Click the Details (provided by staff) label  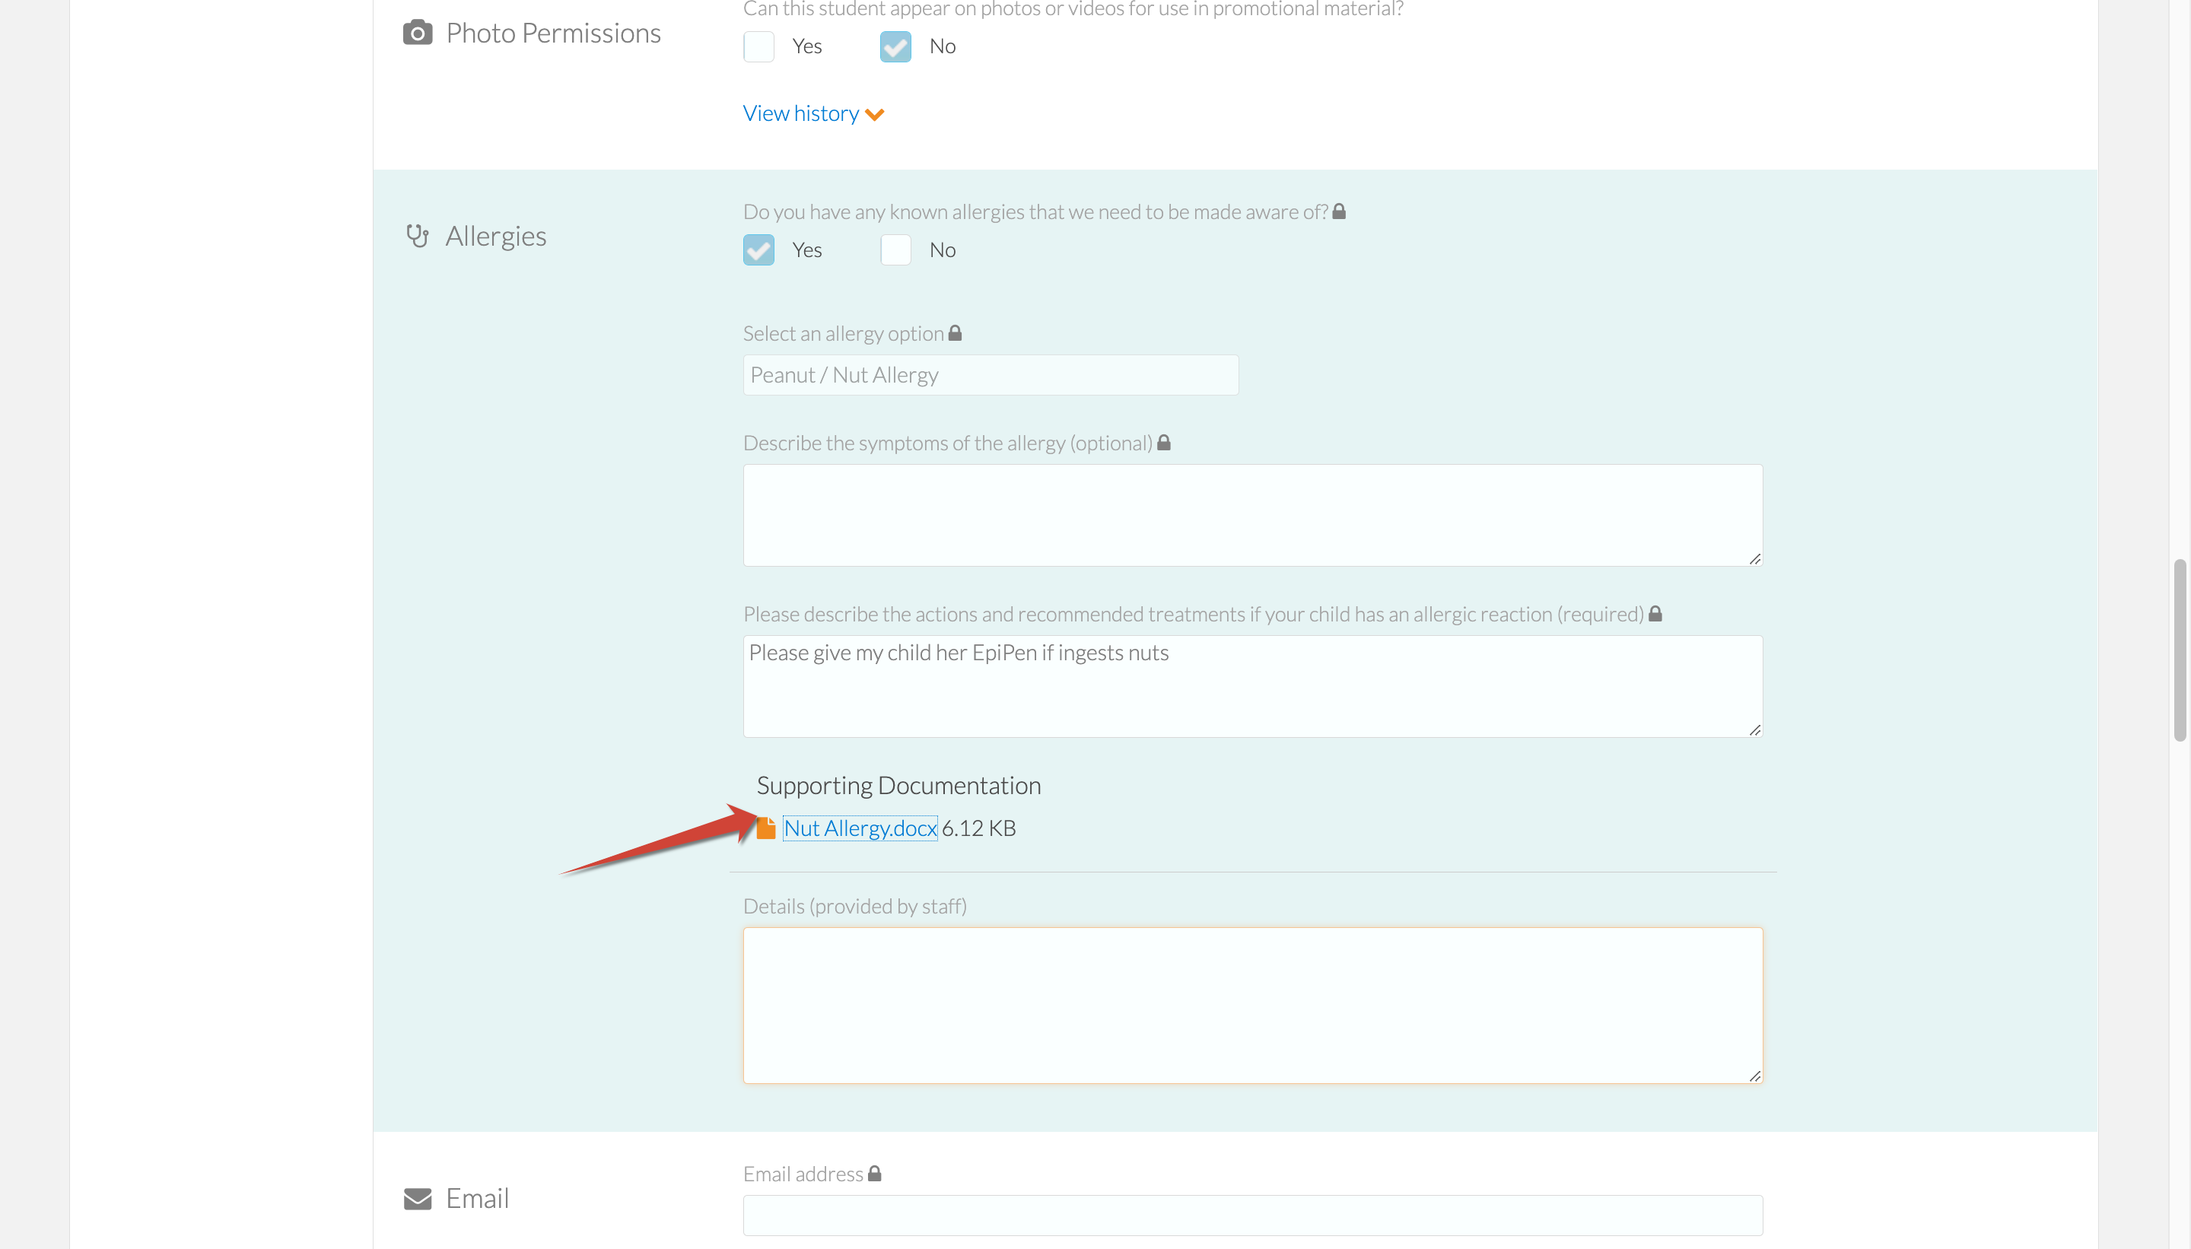[854, 906]
